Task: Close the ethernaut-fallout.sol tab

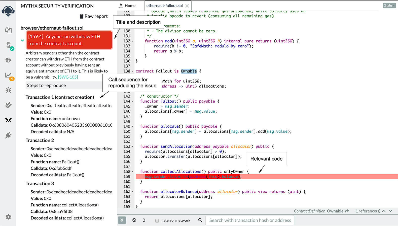Action: pos(187,6)
